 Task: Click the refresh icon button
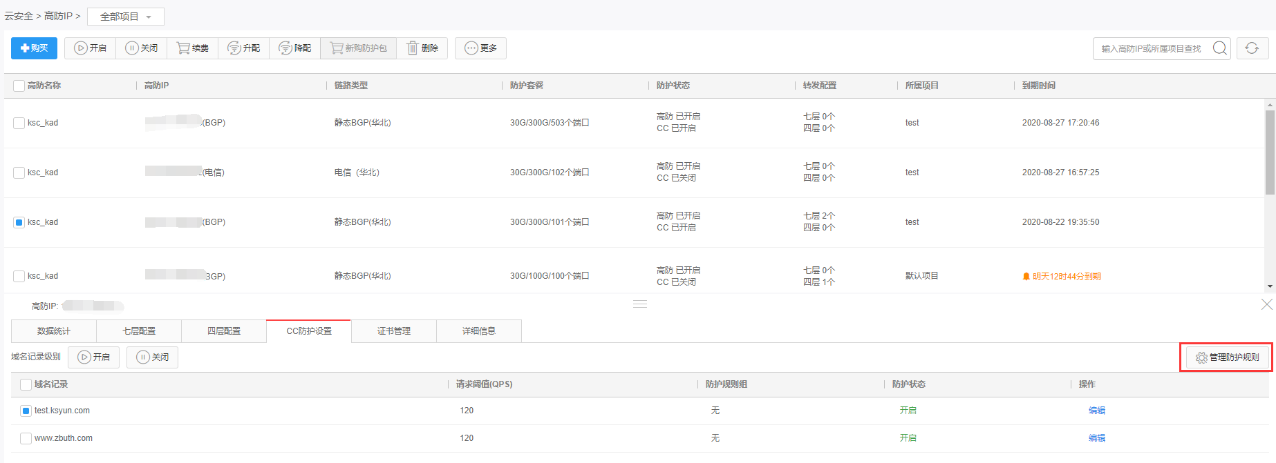(x=1252, y=48)
